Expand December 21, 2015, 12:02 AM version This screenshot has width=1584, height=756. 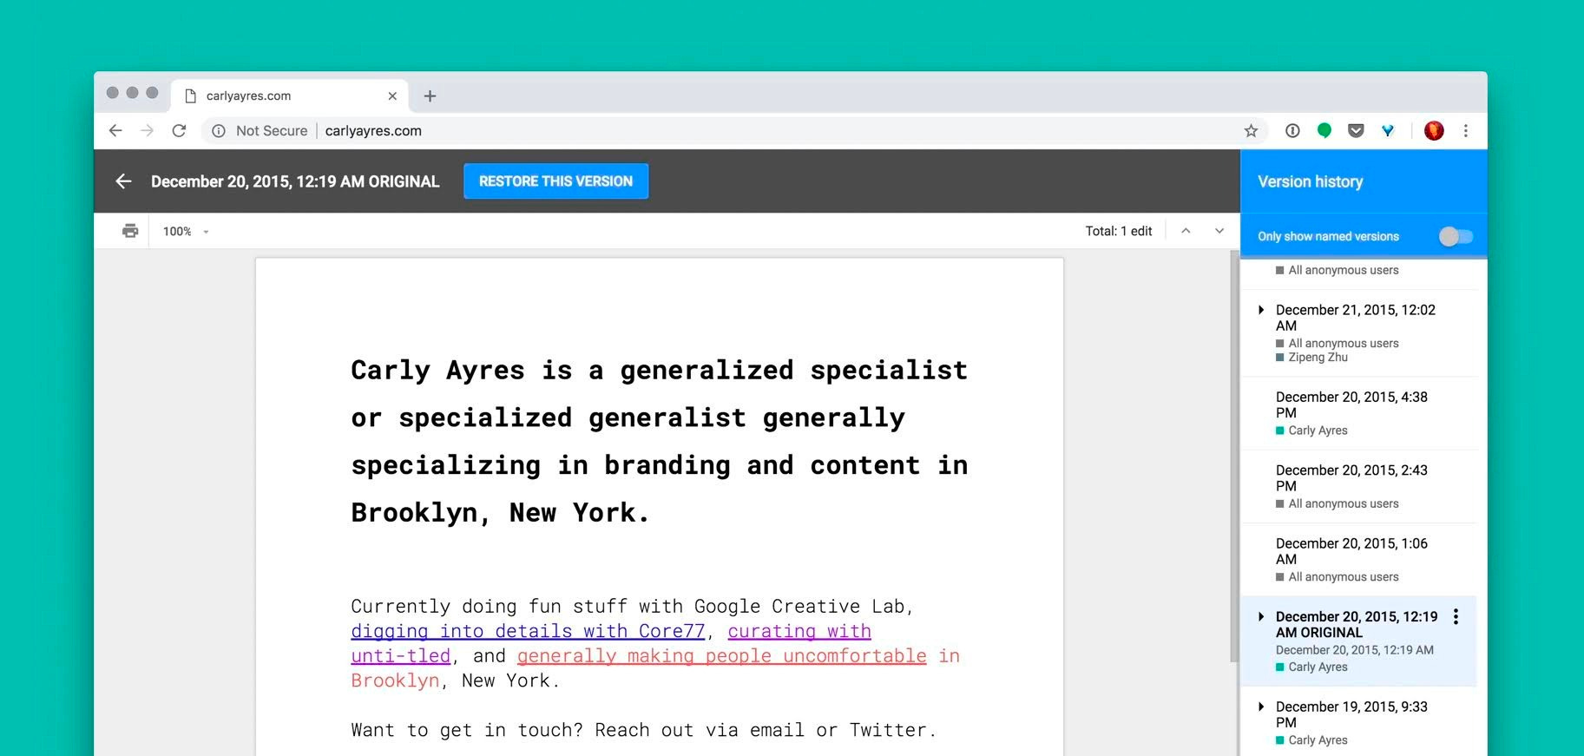point(1261,310)
